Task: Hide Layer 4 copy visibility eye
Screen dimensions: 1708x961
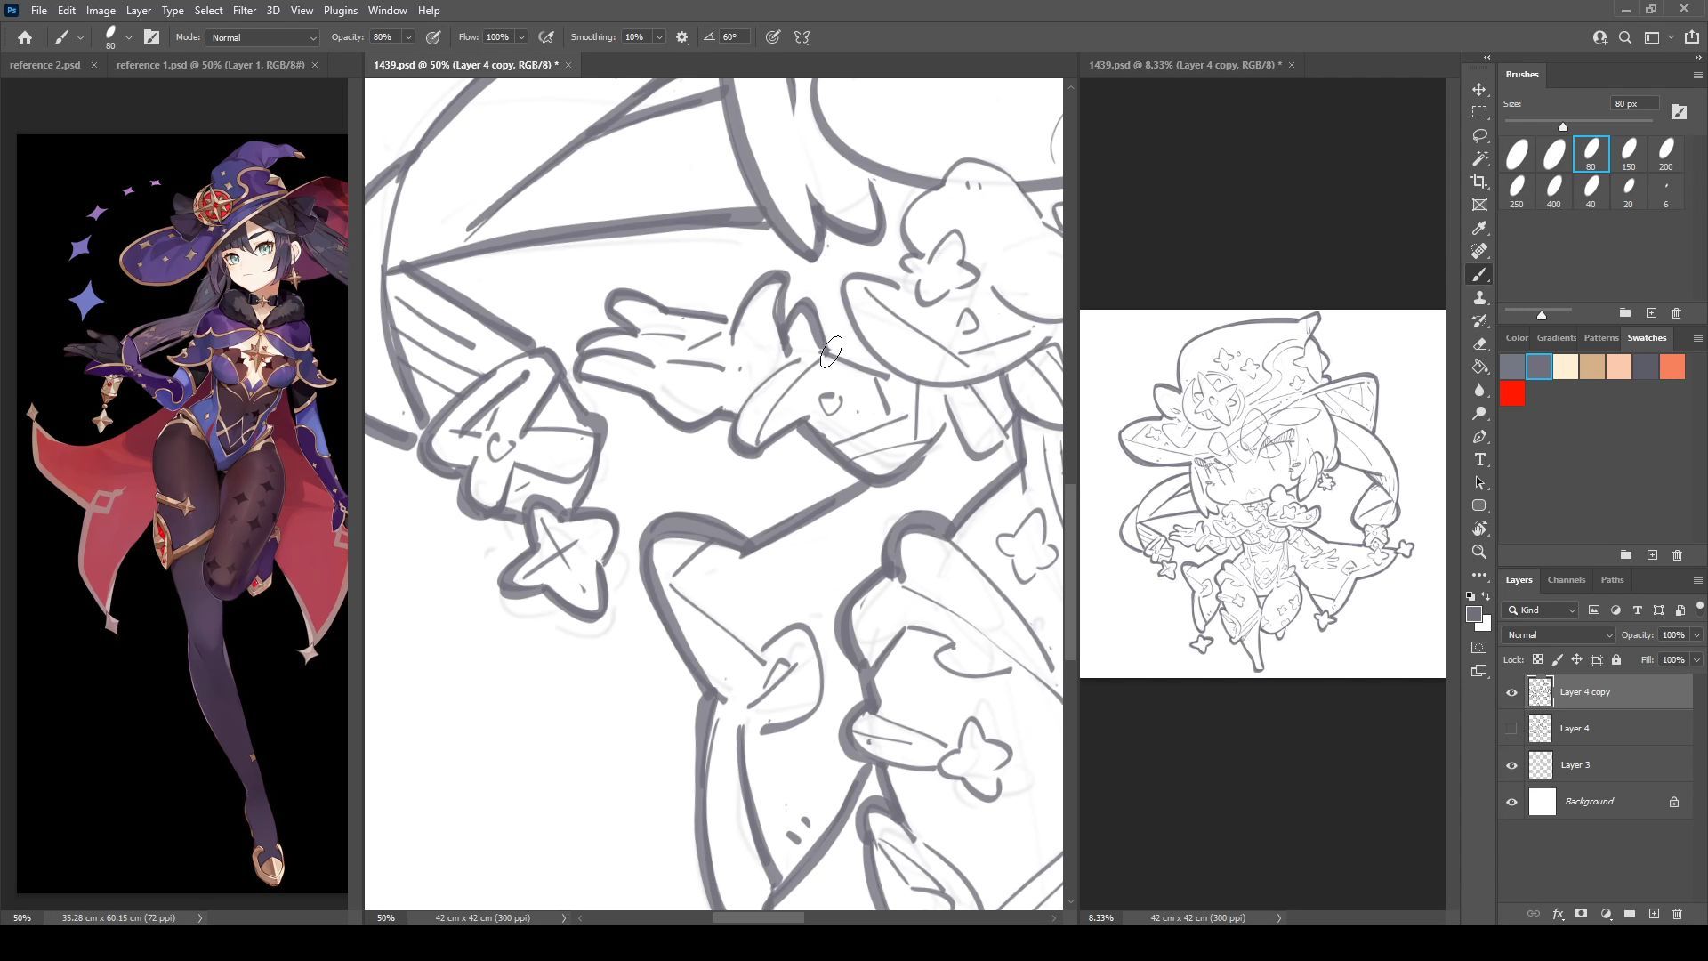Action: [x=1511, y=692]
